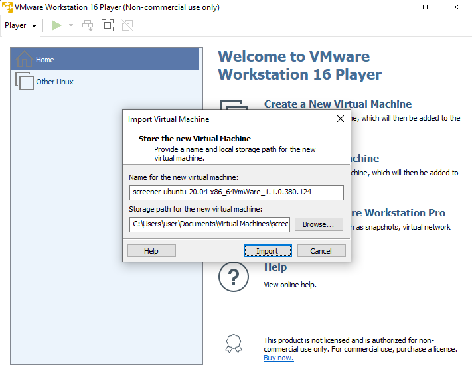Click the virtual machine name field
This screenshot has height=375, width=472.
click(236, 192)
